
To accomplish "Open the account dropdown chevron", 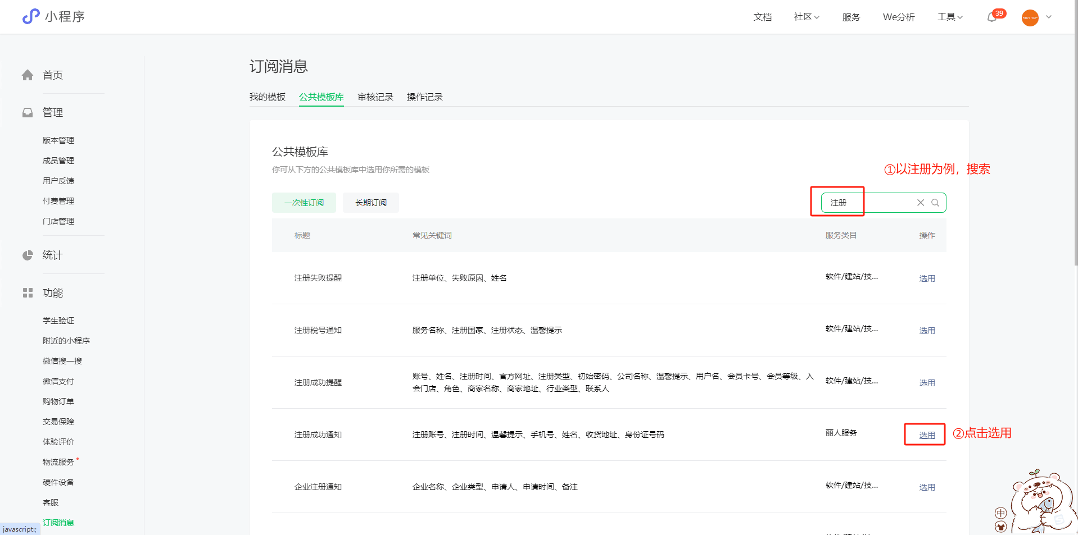I will tap(1049, 17).
